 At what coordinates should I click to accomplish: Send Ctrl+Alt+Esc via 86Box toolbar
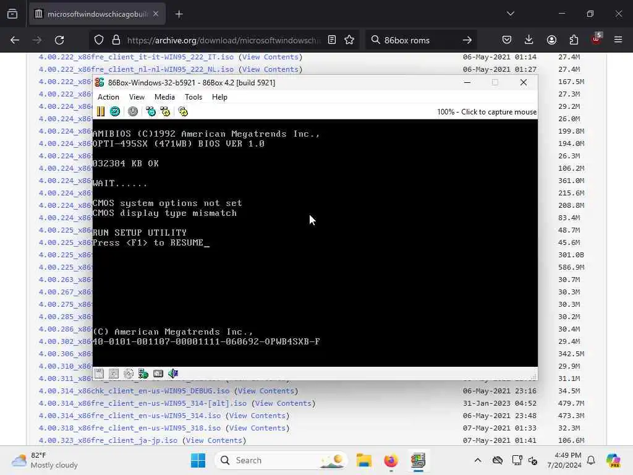tap(165, 111)
